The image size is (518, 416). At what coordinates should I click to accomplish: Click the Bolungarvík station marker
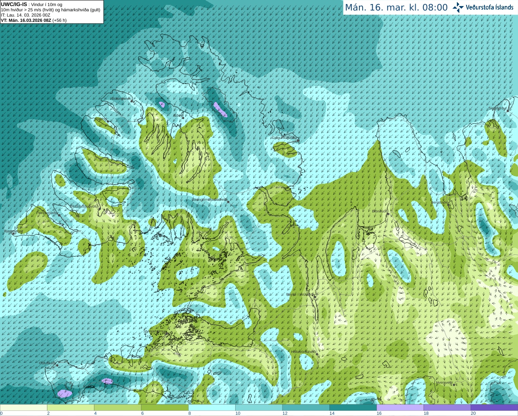click(132, 101)
